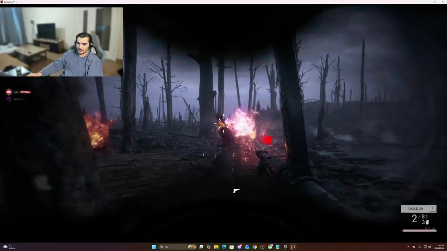Image resolution: width=447 pixels, height=251 pixels.
Task: Click the grenade count icon
Action: [x=427, y=222]
